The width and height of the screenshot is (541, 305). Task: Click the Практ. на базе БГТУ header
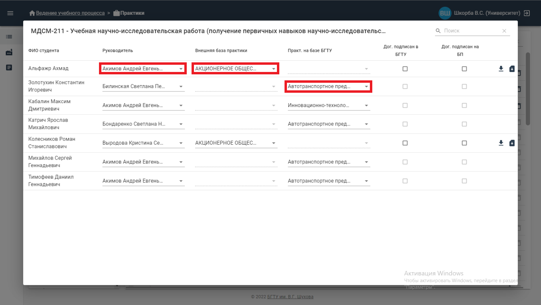tap(310, 51)
